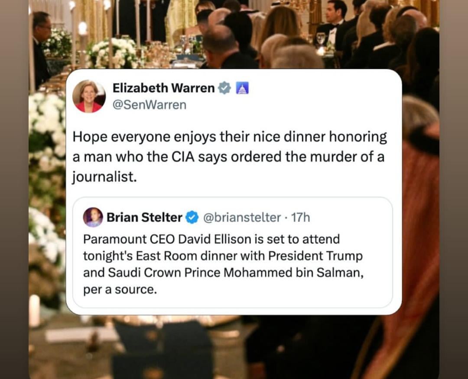This screenshot has height=379, width=468.
Task: Select the 'Hope everyone enjoys' tweet text
Action: click(x=230, y=157)
